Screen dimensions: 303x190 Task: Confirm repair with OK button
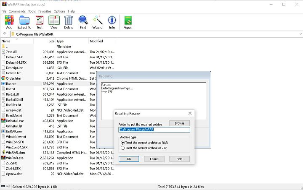coord(129,159)
